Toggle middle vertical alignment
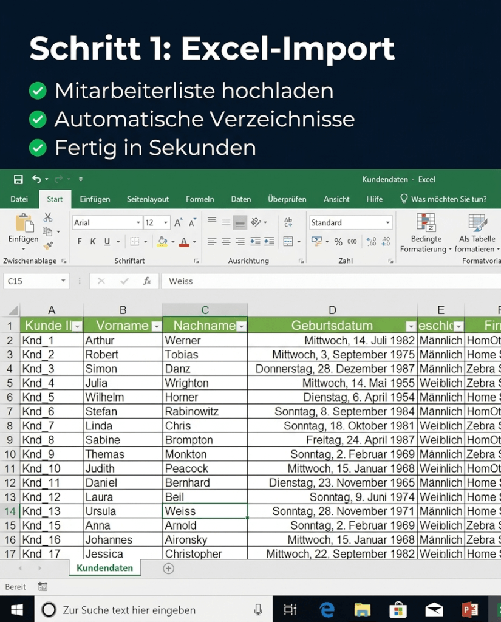This screenshot has width=501, height=622. pos(226,222)
